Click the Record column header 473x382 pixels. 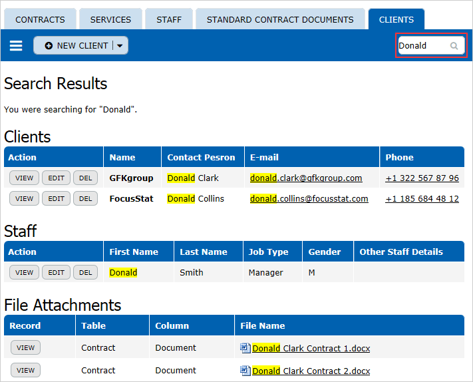point(39,325)
